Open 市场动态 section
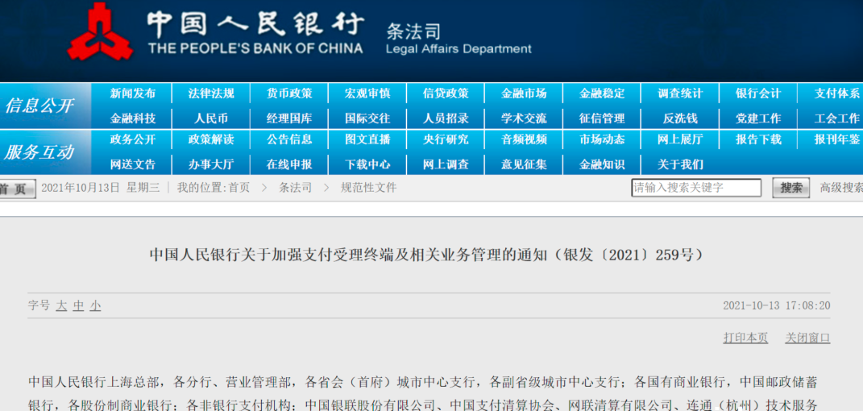Image resolution: width=863 pixels, height=411 pixels. point(602,139)
